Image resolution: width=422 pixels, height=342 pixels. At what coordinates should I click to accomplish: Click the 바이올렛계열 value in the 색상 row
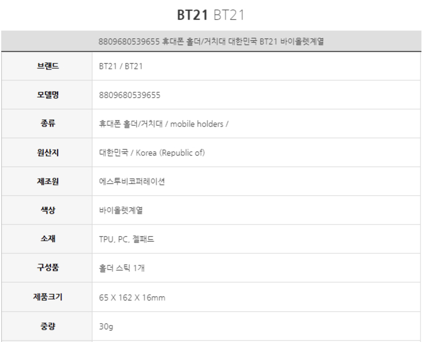pyautogui.click(x=121, y=210)
